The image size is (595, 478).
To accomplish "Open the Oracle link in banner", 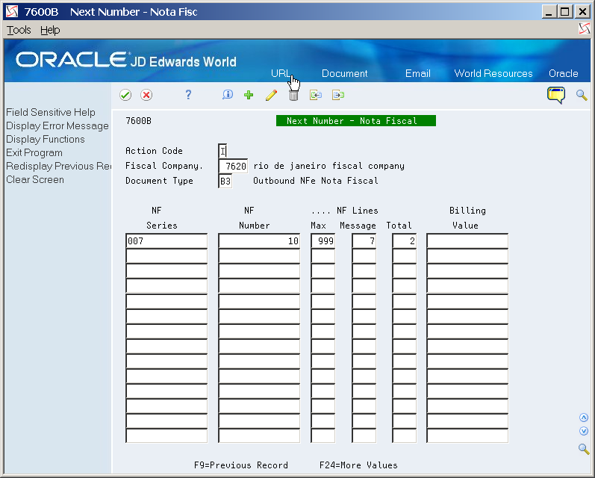I will (x=564, y=73).
